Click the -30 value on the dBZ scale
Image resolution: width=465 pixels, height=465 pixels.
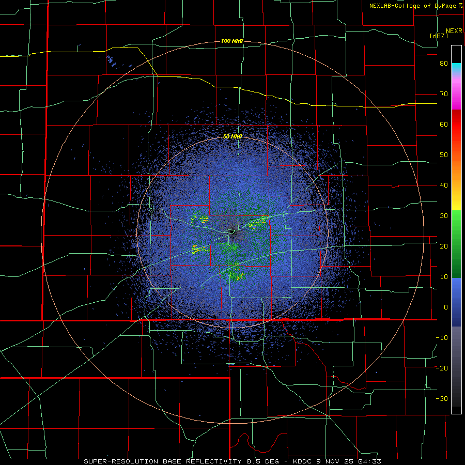coord(442,398)
